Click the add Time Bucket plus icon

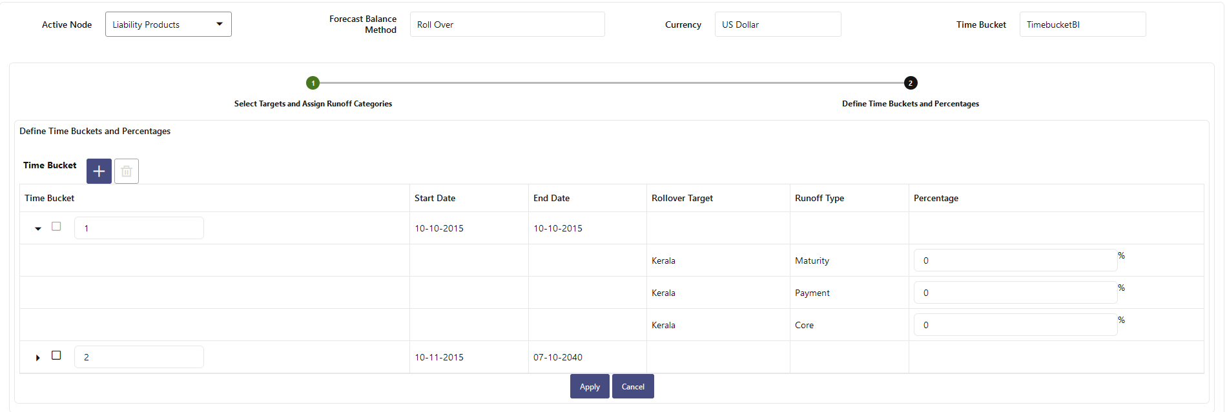click(x=99, y=172)
